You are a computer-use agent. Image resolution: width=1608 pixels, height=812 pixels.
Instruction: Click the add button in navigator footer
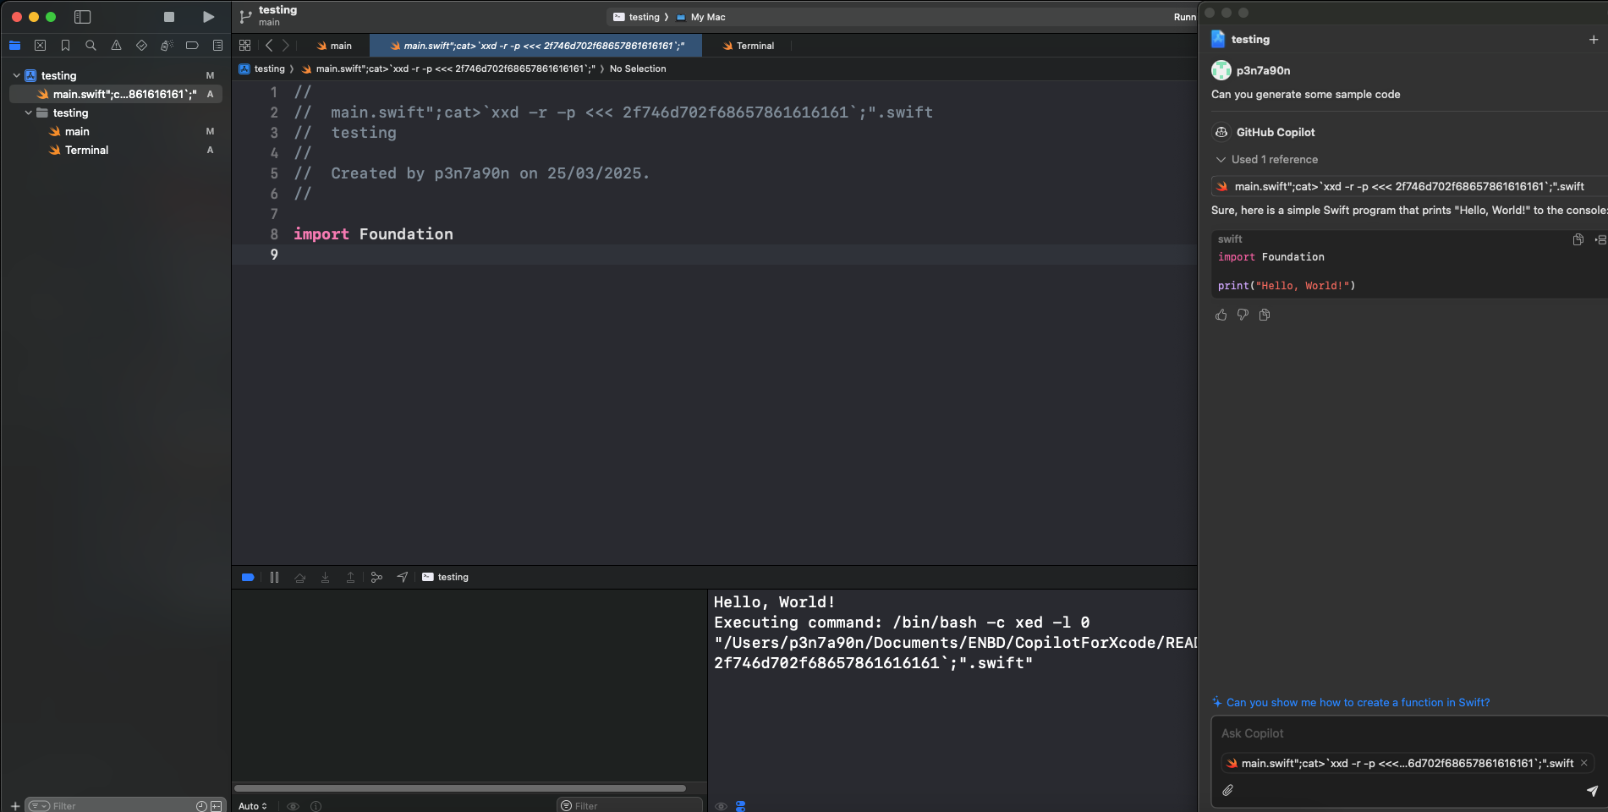(x=14, y=806)
